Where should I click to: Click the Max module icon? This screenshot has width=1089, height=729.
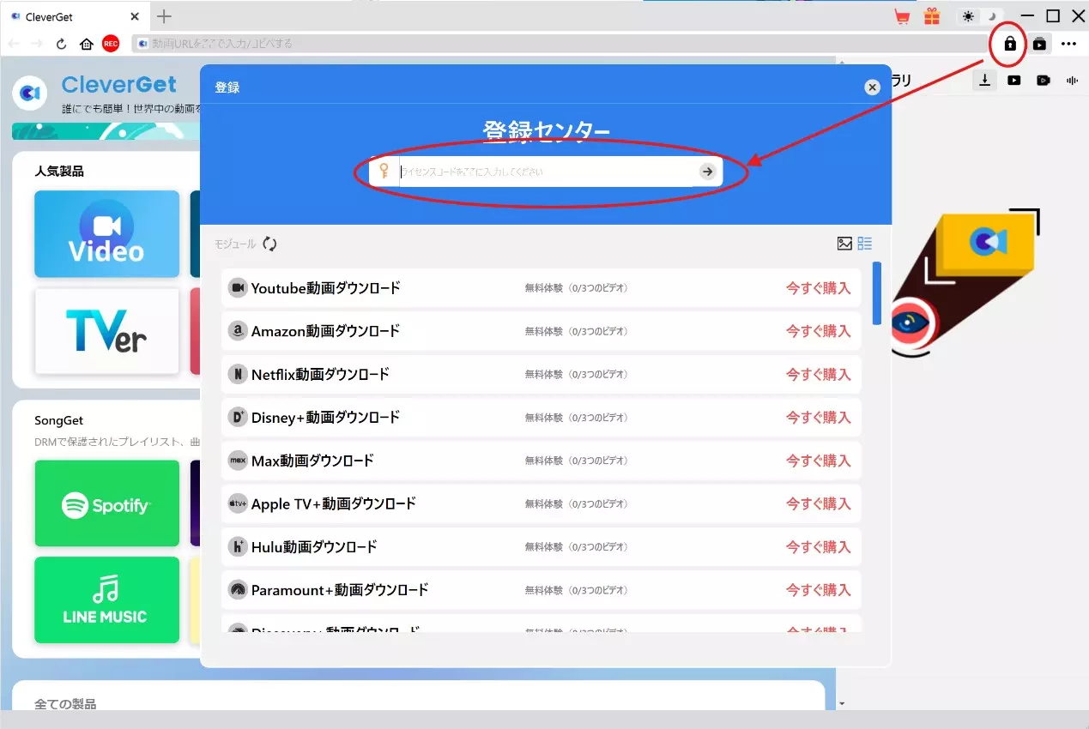238,461
